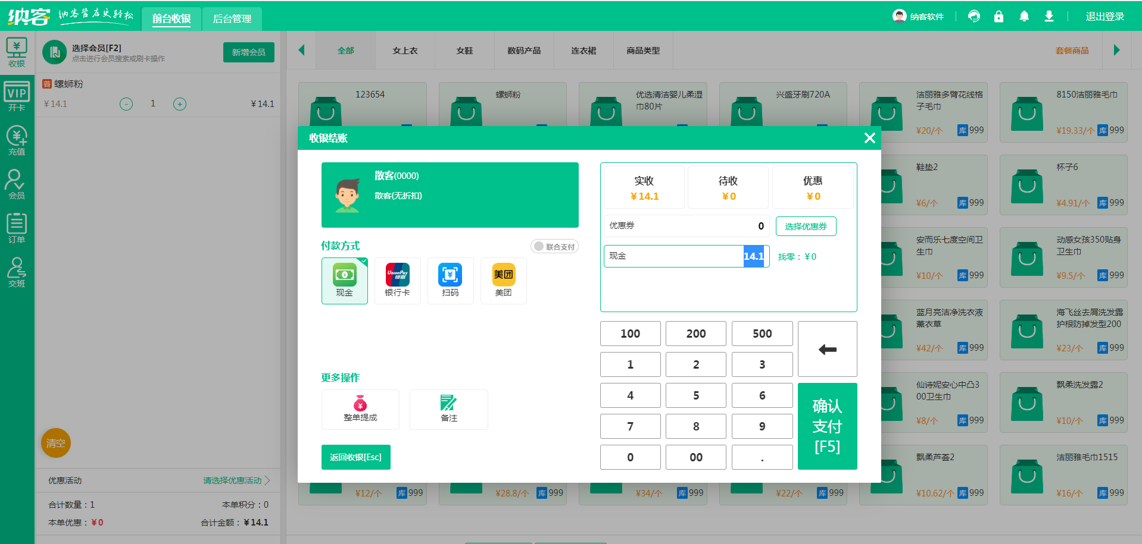The image size is (1142, 544).
Task: Switch payment to 扫码 scanning
Action: click(450, 281)
